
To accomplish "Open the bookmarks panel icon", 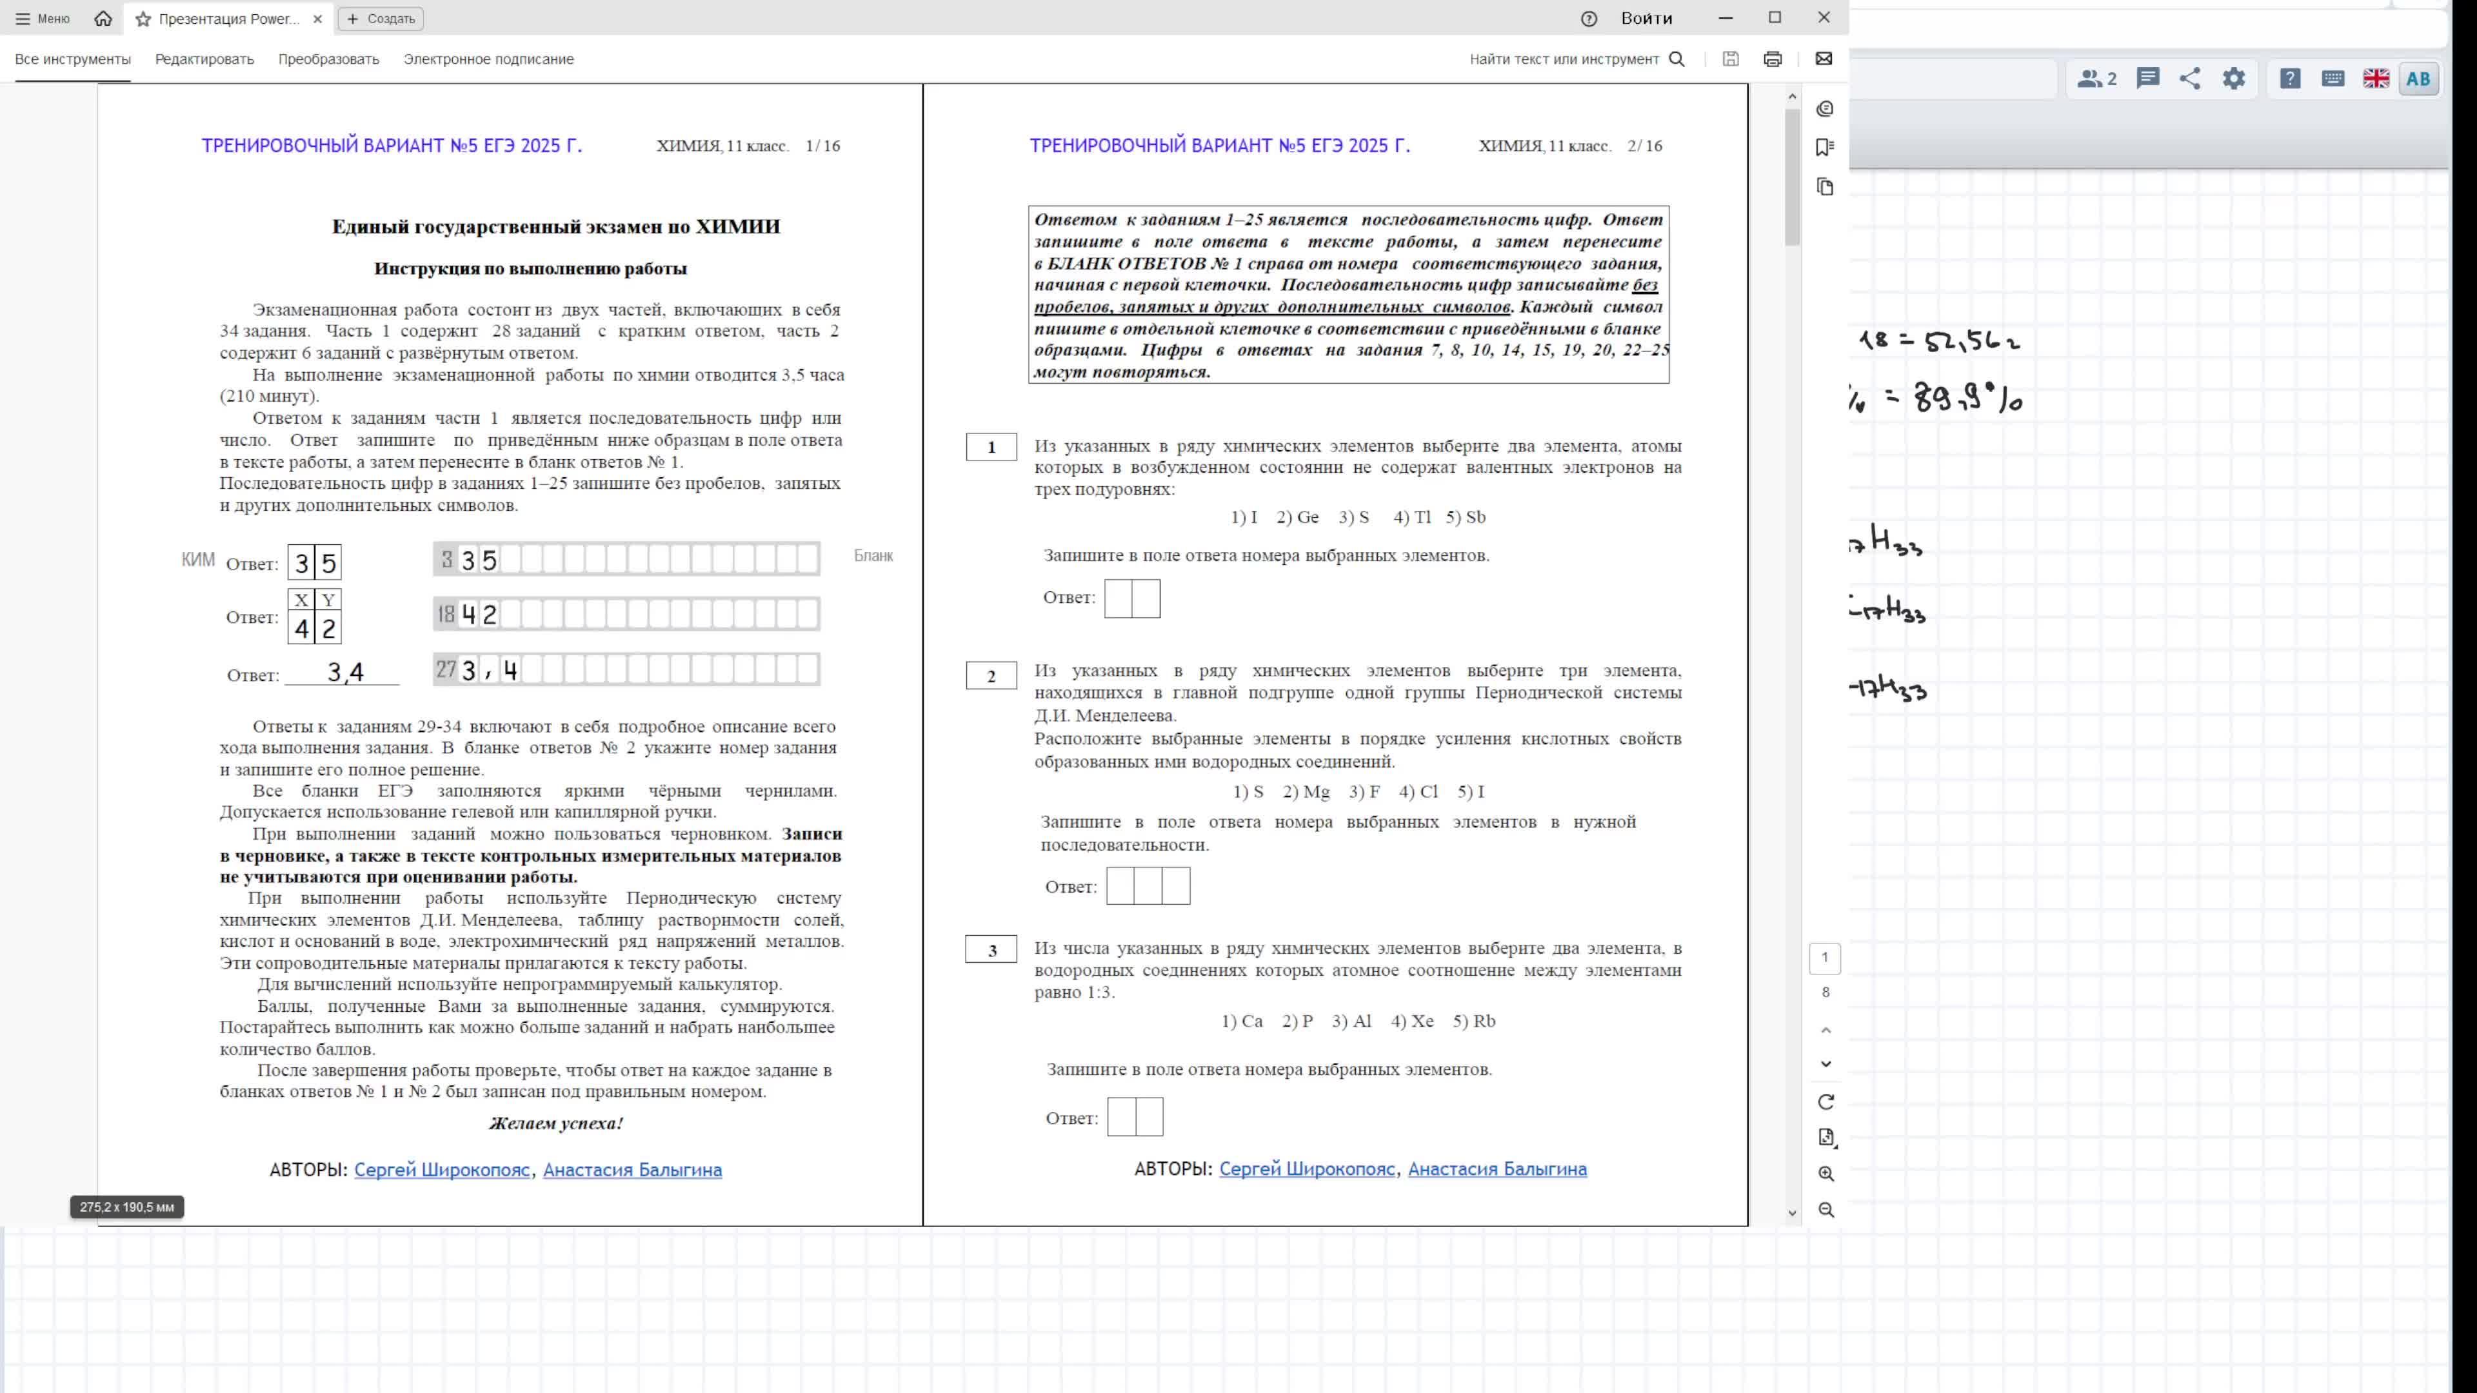I will (1825, 147).
